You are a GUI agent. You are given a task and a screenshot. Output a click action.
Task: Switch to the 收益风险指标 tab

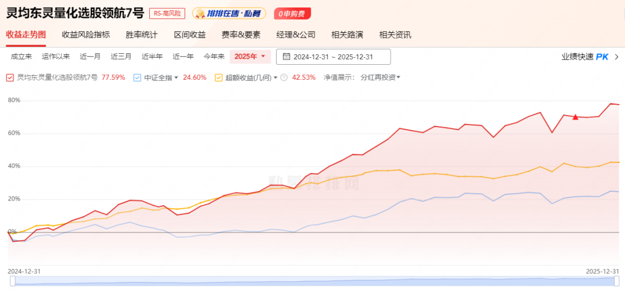[86, 35]
